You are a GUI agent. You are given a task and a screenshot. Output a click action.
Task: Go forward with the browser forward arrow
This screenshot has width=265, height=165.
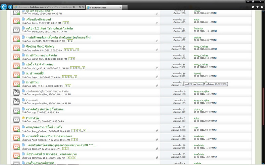click(10, 7)
